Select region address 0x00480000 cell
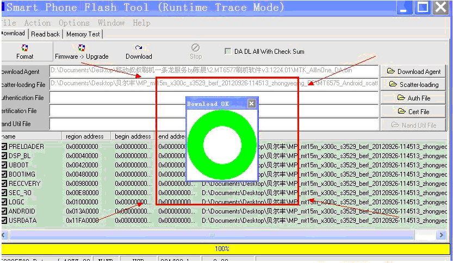453x263 pixels. (x=82, y=174)
